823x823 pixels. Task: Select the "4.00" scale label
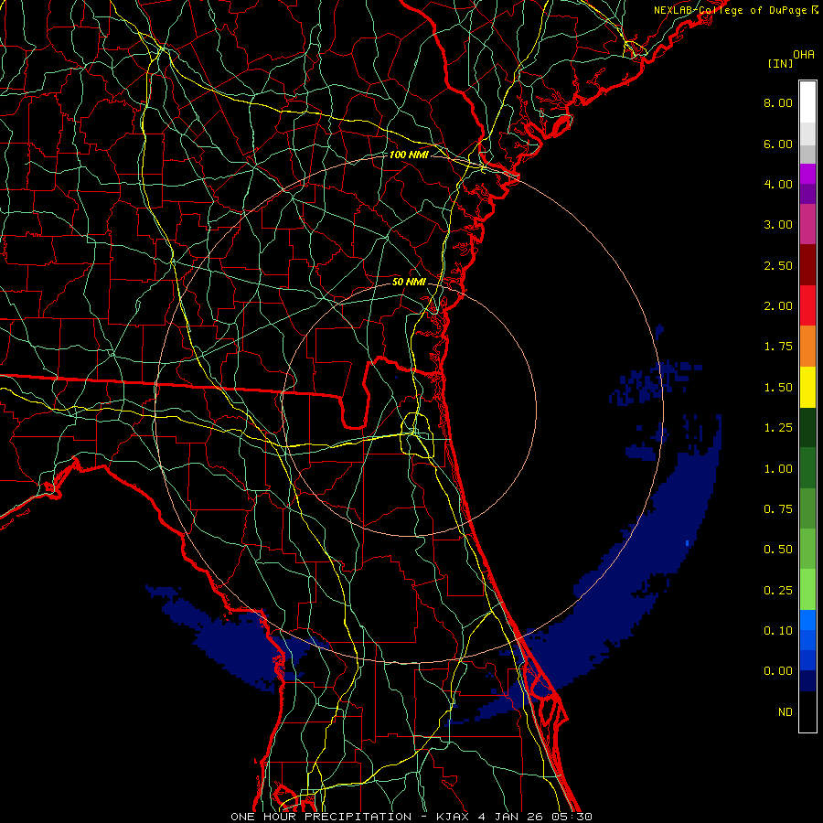click(x=778, y=184)
